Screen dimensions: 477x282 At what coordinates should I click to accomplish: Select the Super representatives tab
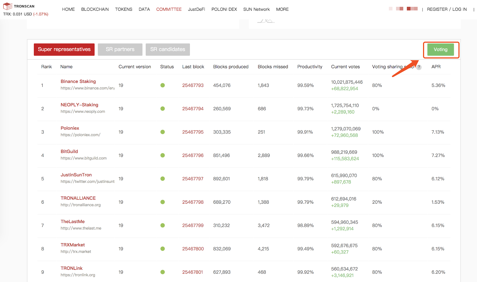(64, 49)
